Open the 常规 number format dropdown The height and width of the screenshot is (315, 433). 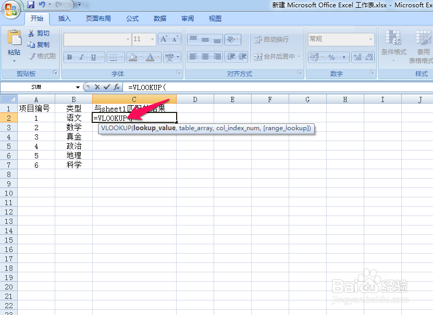370,39
